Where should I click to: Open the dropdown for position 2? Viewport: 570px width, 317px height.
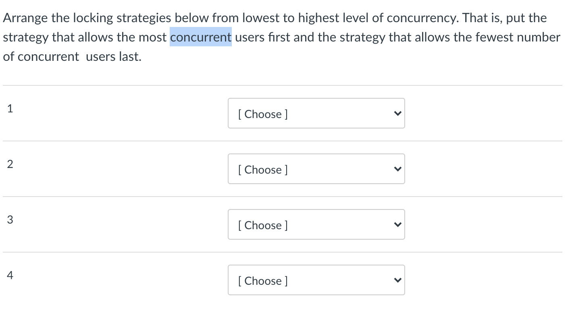(x=316, y=169)
